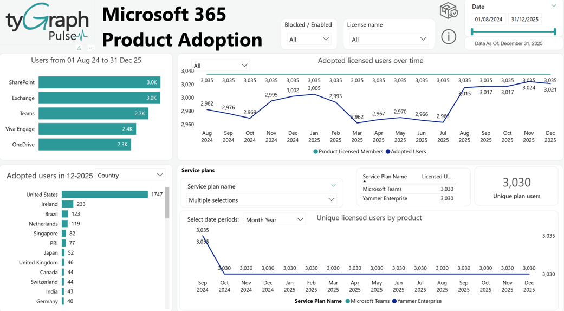Select the United States bar
The height and width of the screenshot is (311, 564).
[105, 194]
